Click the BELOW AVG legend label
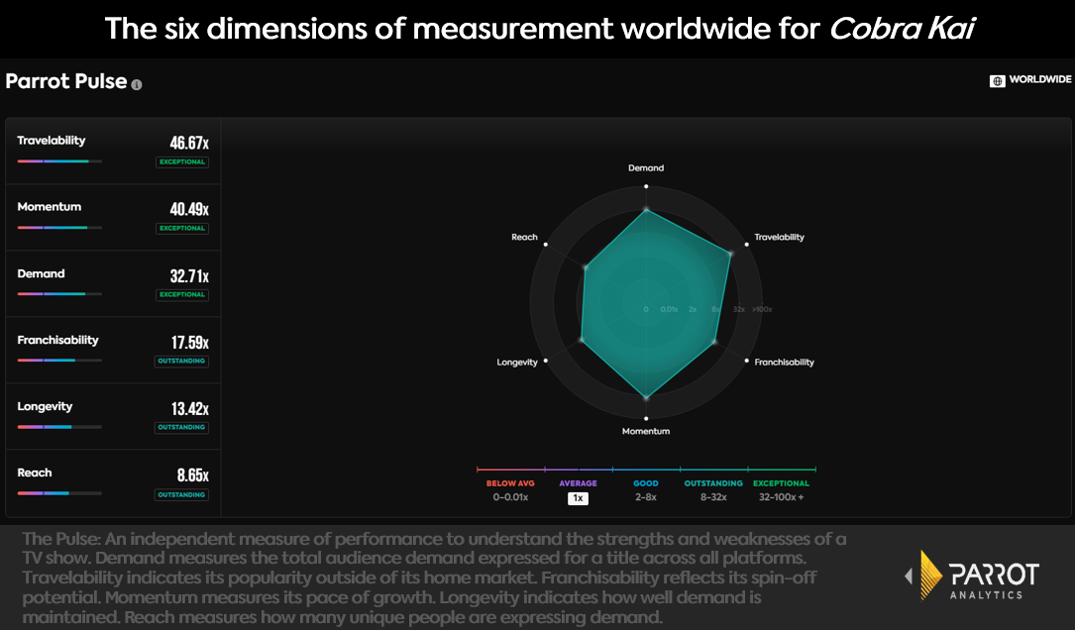The width and height of the screenshot is (1075, 630). click(x=511, y=483)
